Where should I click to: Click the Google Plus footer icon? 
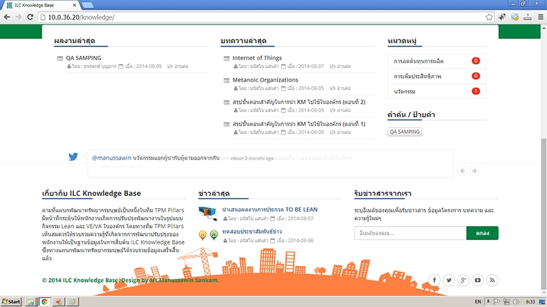(x=464, y=280)
